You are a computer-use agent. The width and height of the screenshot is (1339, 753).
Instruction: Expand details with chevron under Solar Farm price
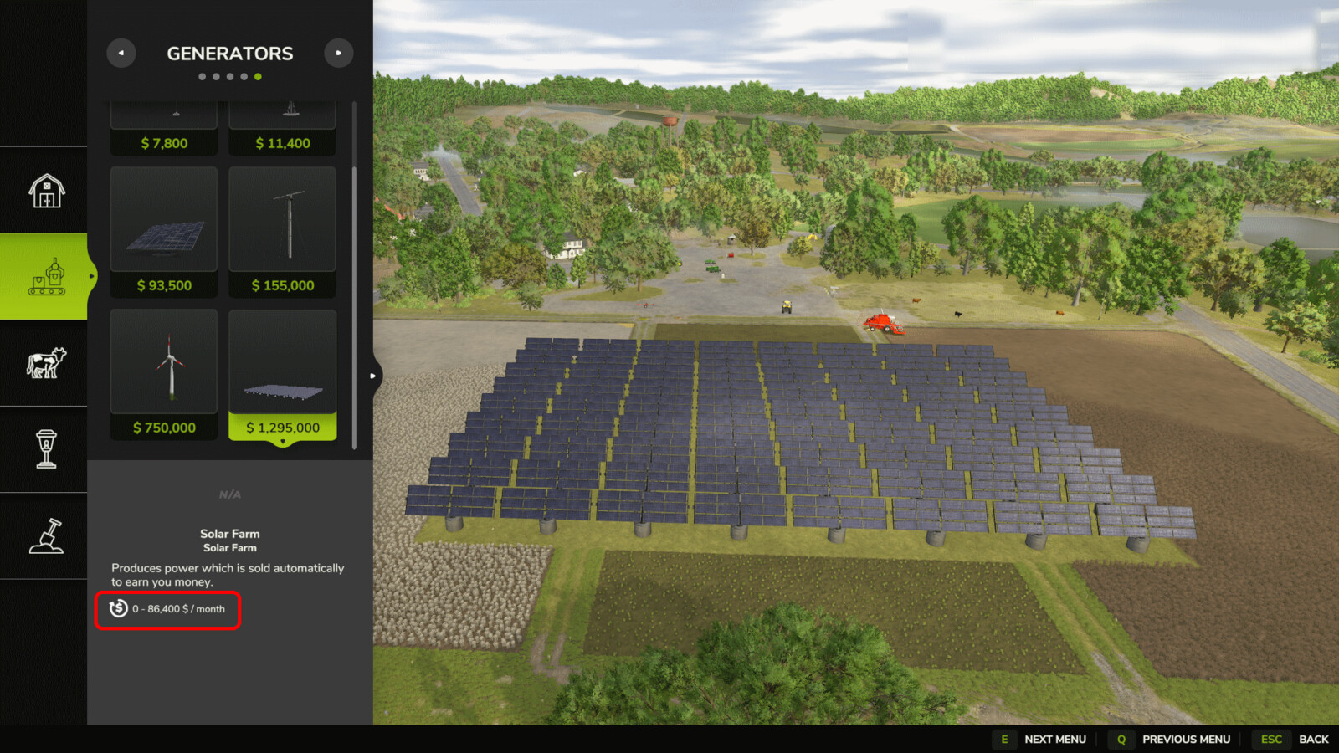pos(282,443)
